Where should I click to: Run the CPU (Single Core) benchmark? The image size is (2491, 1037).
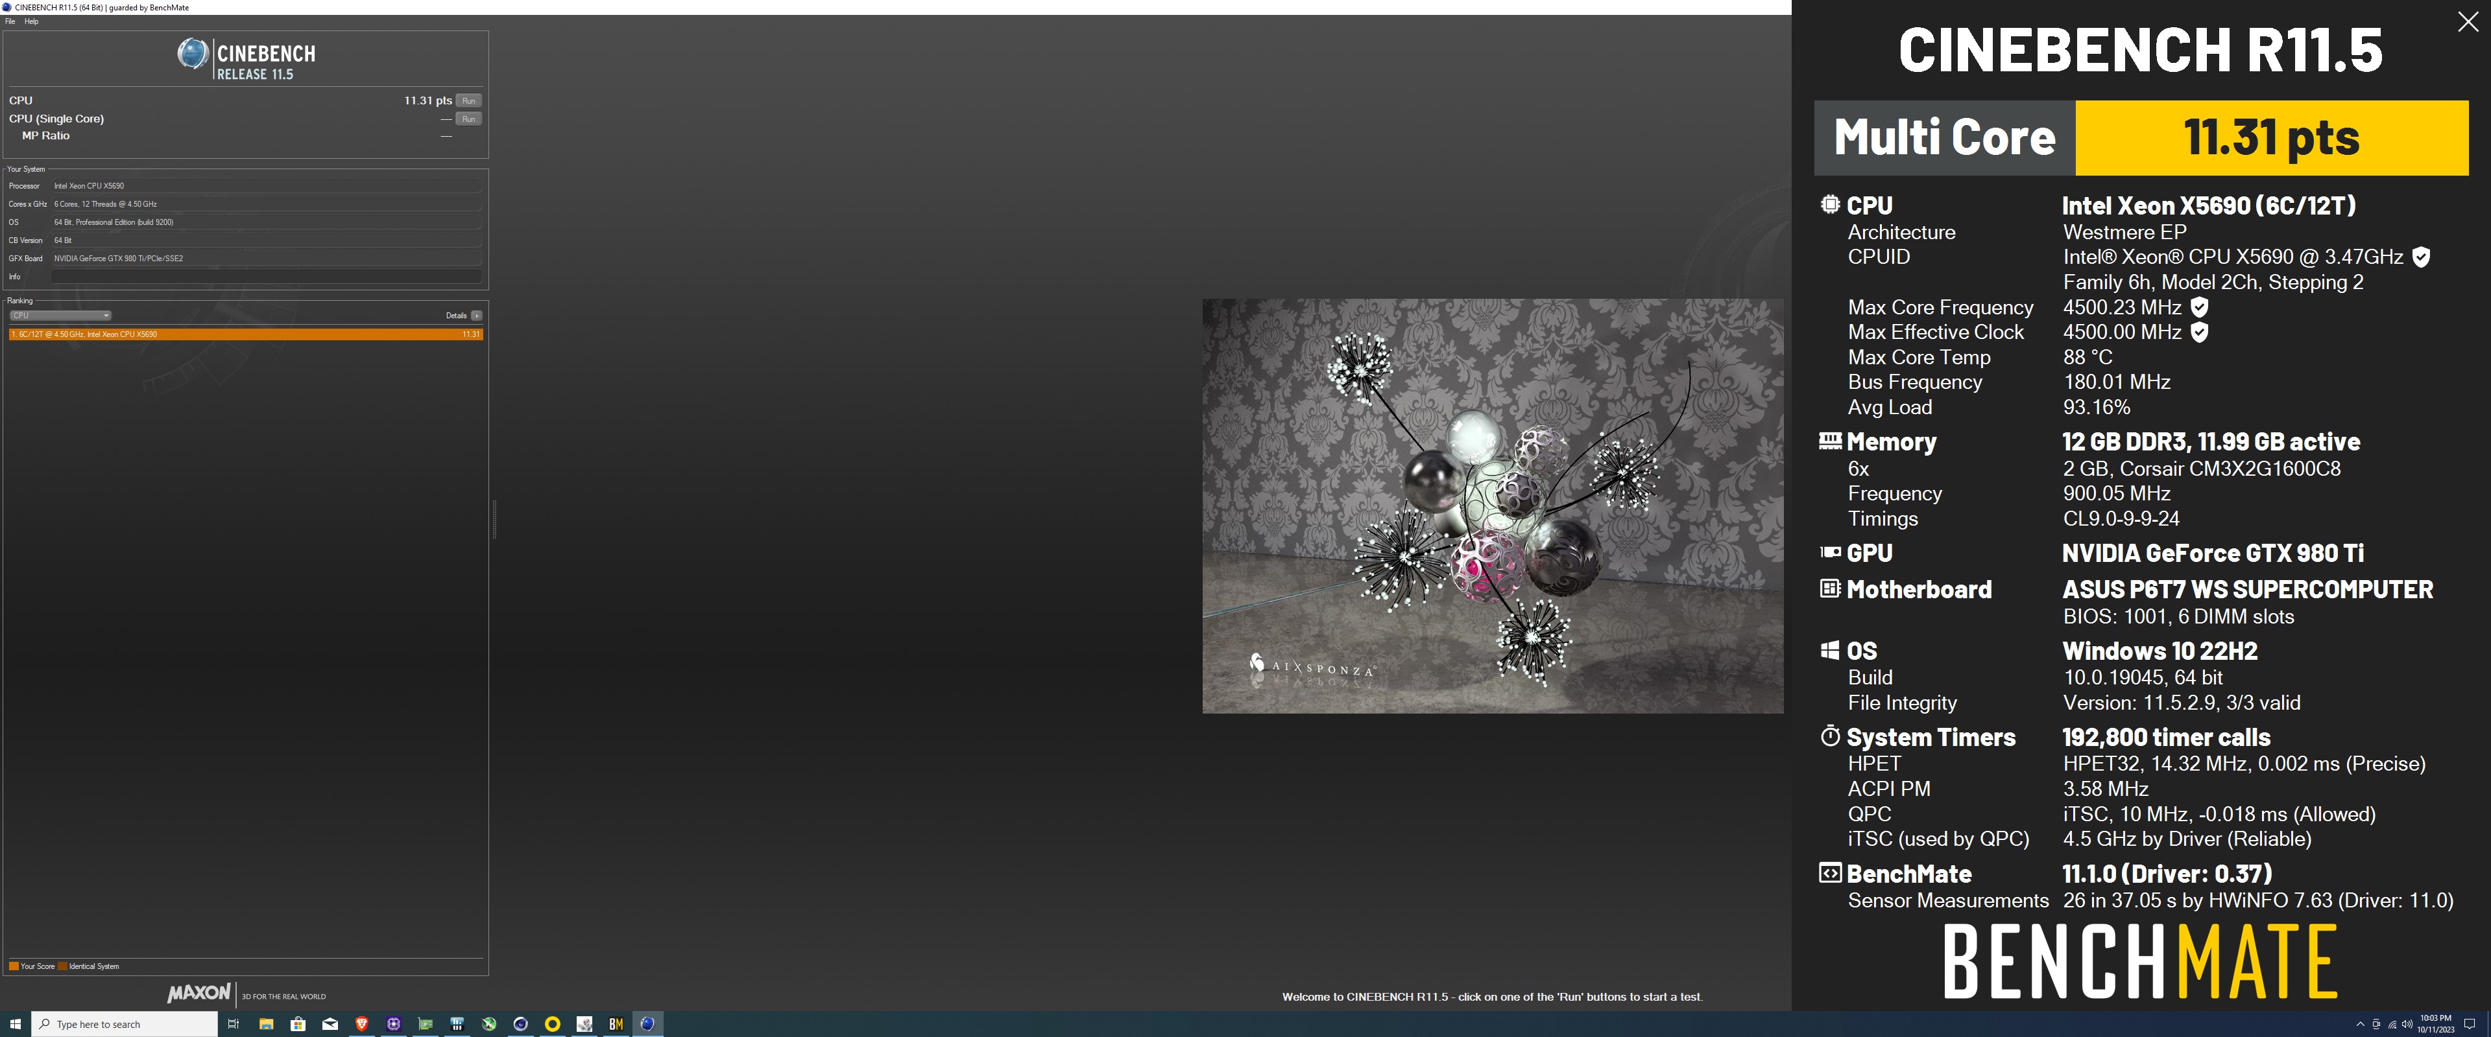click(468, 119)
